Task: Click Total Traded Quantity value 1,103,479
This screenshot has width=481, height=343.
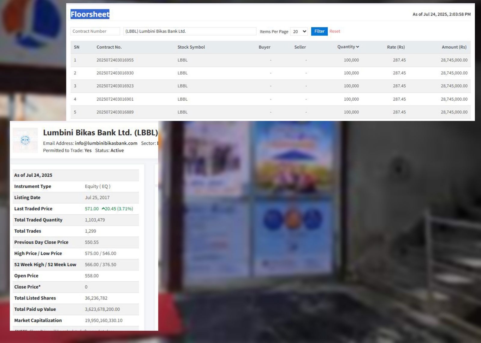Action: (95, 220)
